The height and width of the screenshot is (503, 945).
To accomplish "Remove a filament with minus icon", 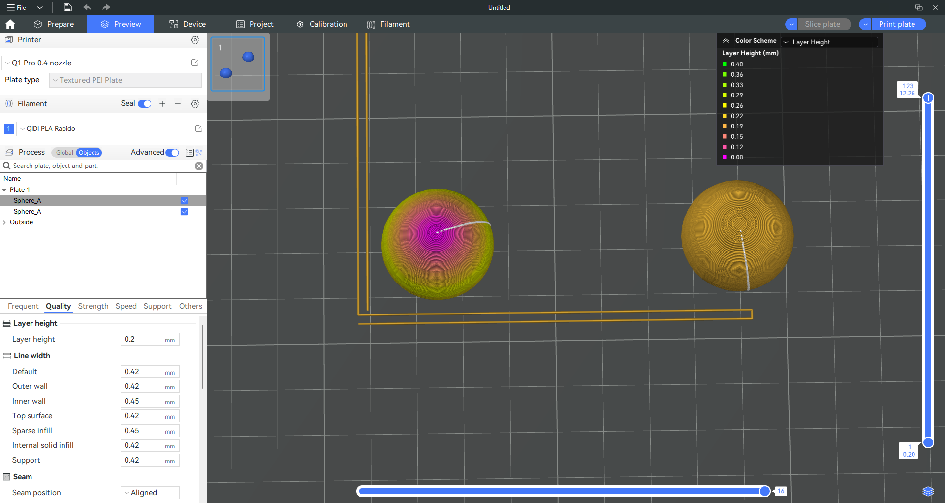I will tap(178, 104).
